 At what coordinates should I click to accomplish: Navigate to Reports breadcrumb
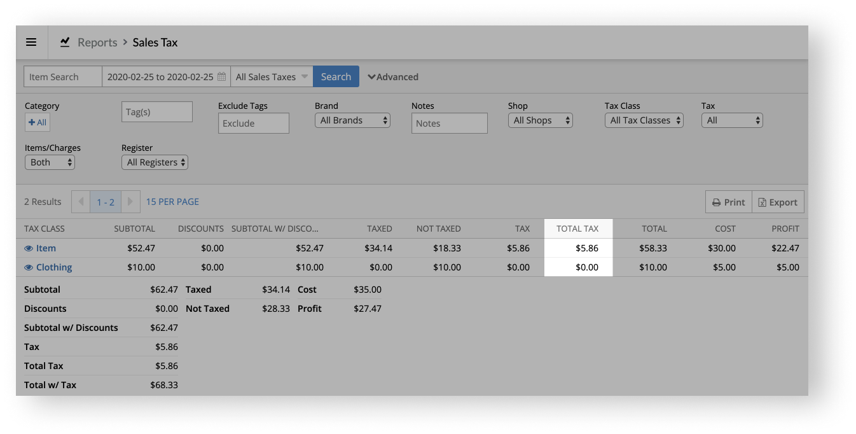click(97, 43)
